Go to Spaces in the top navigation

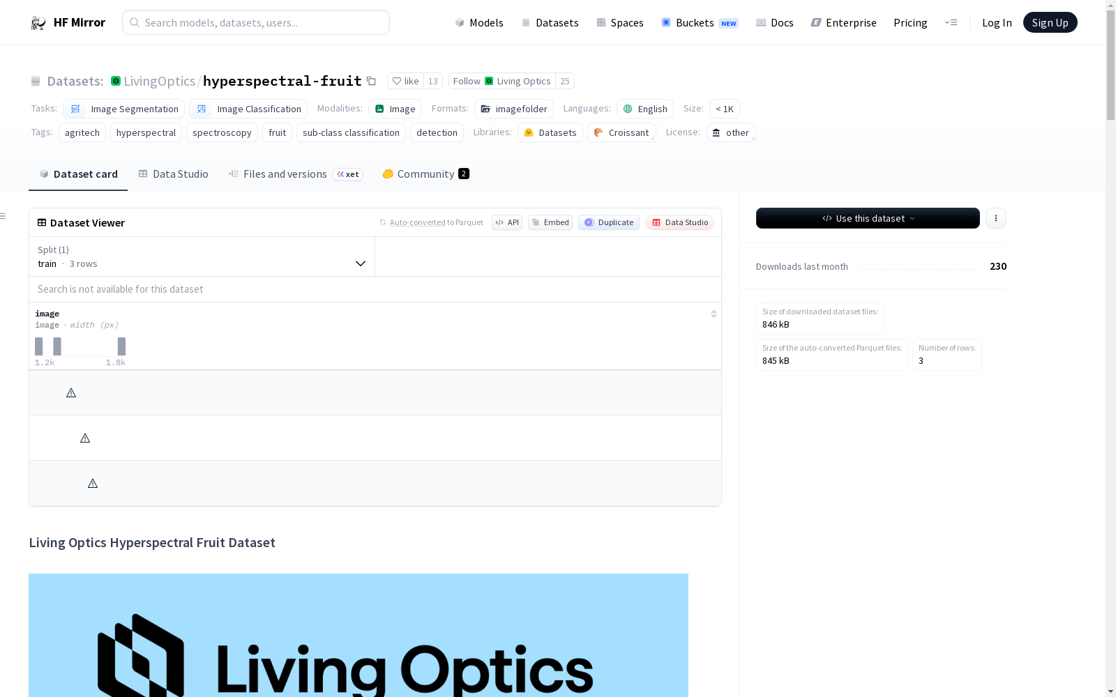tap(619, 23)
